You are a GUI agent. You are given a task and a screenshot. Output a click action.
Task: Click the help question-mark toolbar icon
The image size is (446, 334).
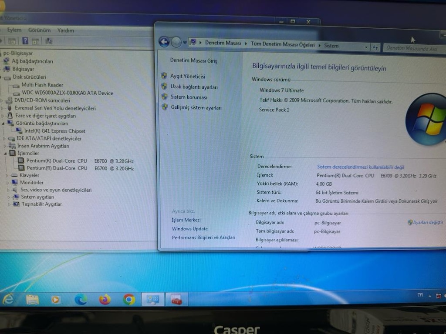(25, 41)
